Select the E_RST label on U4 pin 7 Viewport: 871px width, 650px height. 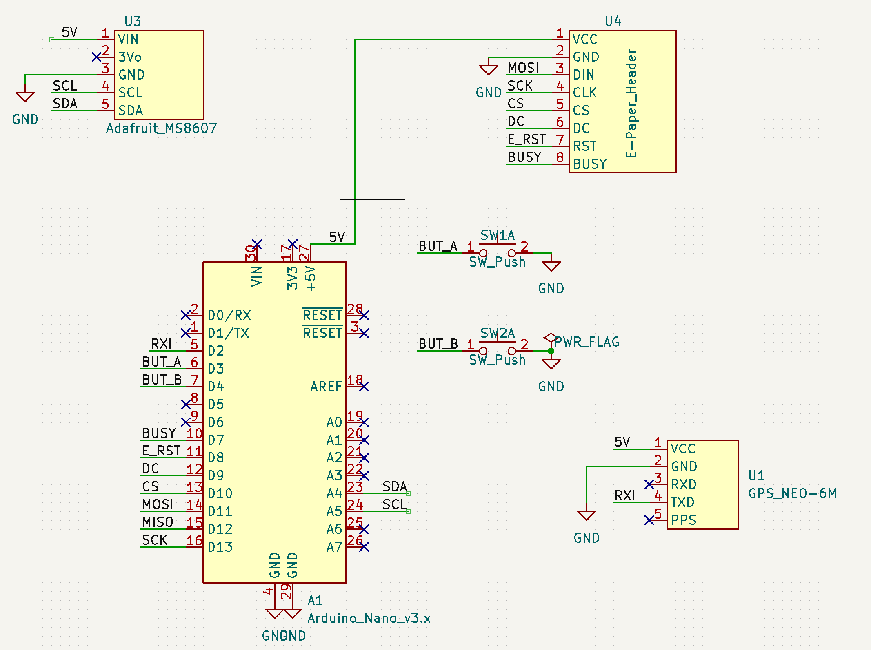[527, 139]
